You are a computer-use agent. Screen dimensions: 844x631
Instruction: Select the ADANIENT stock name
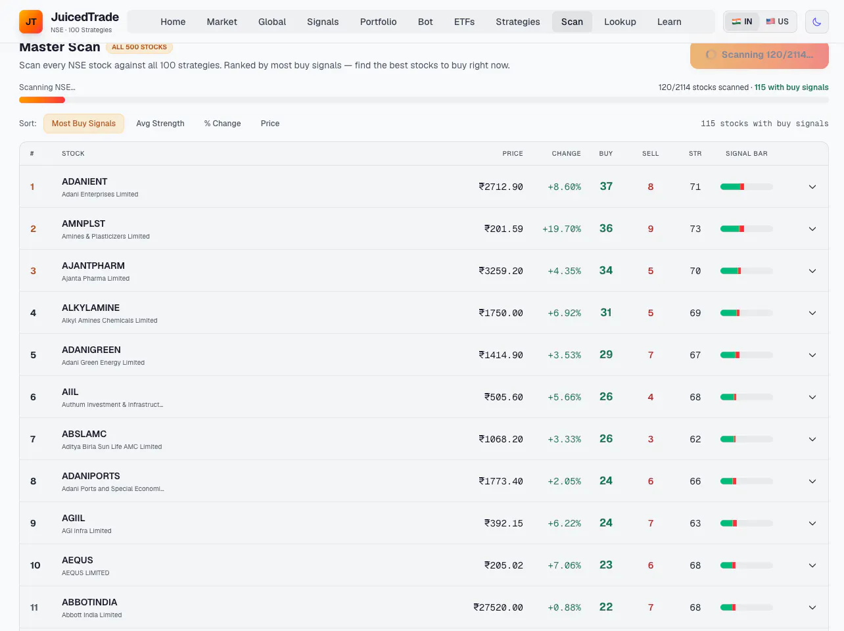(85, 181)
